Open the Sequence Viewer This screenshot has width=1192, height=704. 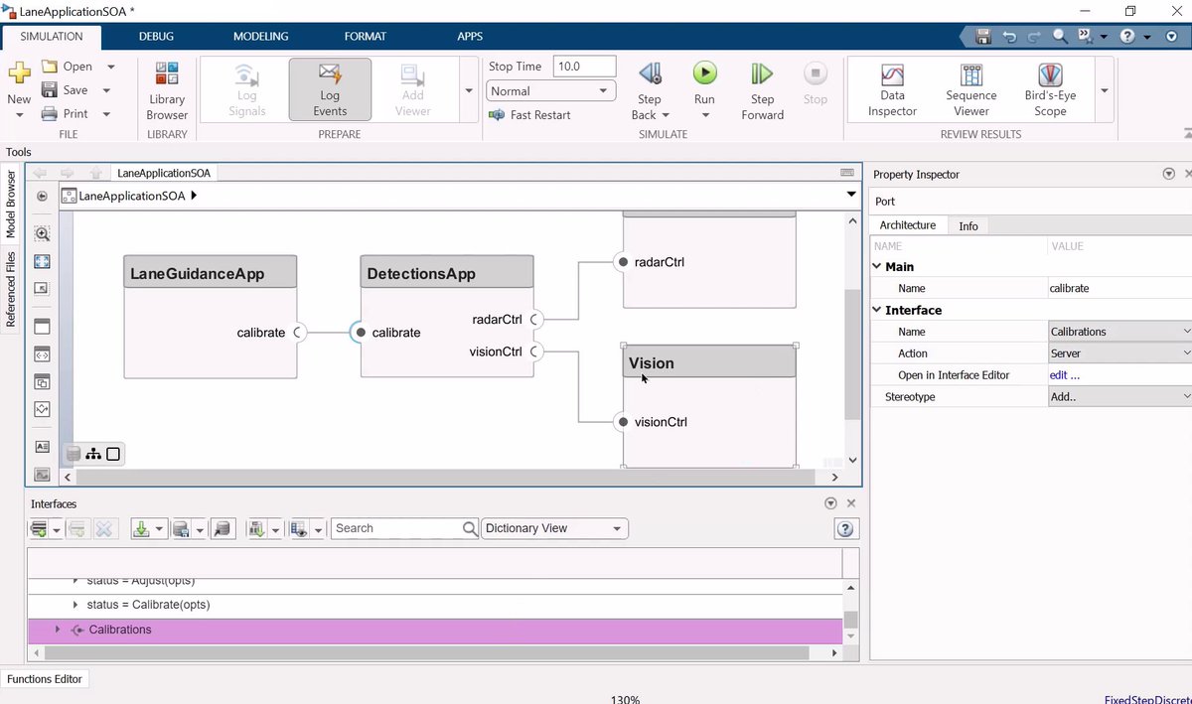coord(970,89)
